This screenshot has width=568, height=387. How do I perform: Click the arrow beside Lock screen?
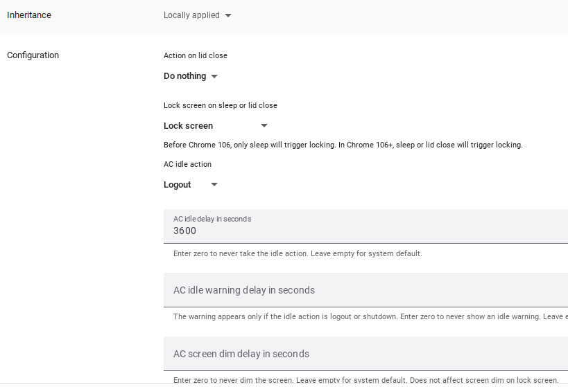click(264, 126)
